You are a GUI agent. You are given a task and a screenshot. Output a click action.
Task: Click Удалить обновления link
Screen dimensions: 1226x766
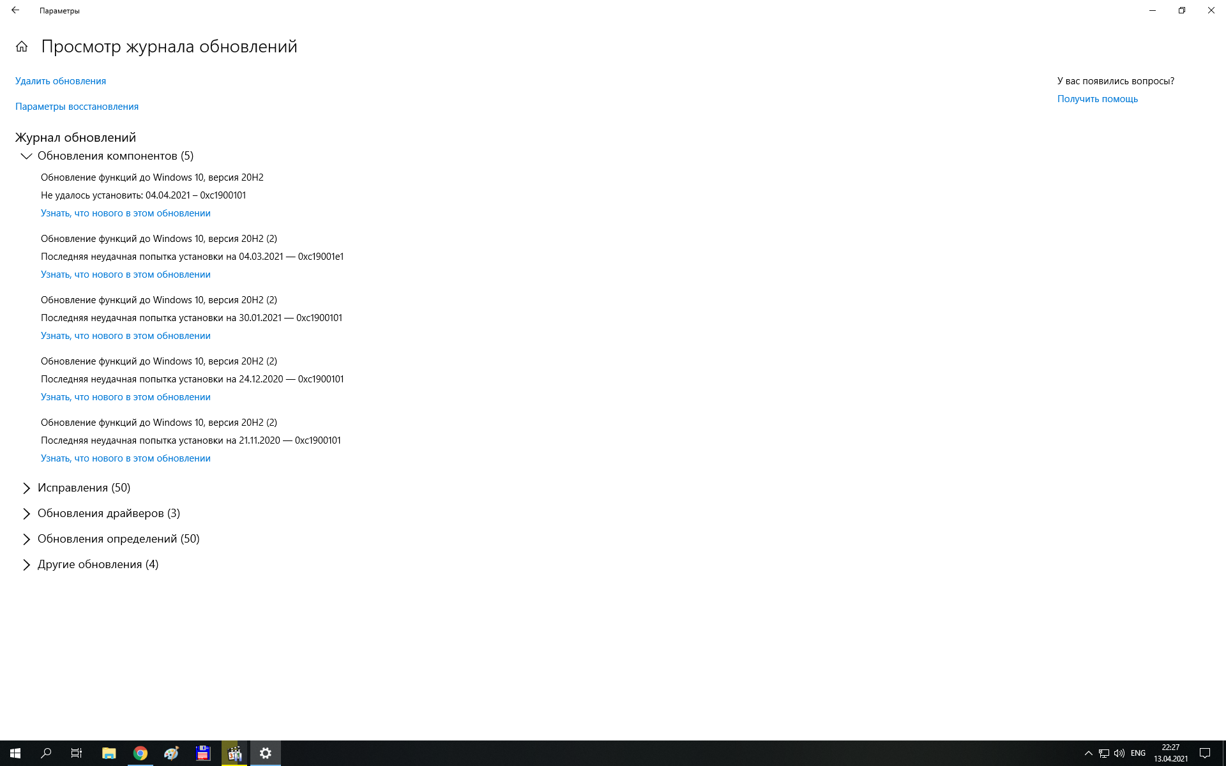[x=60, y=80]
